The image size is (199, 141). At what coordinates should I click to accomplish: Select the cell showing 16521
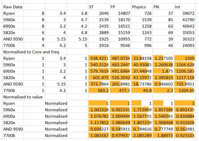(120, 26)
